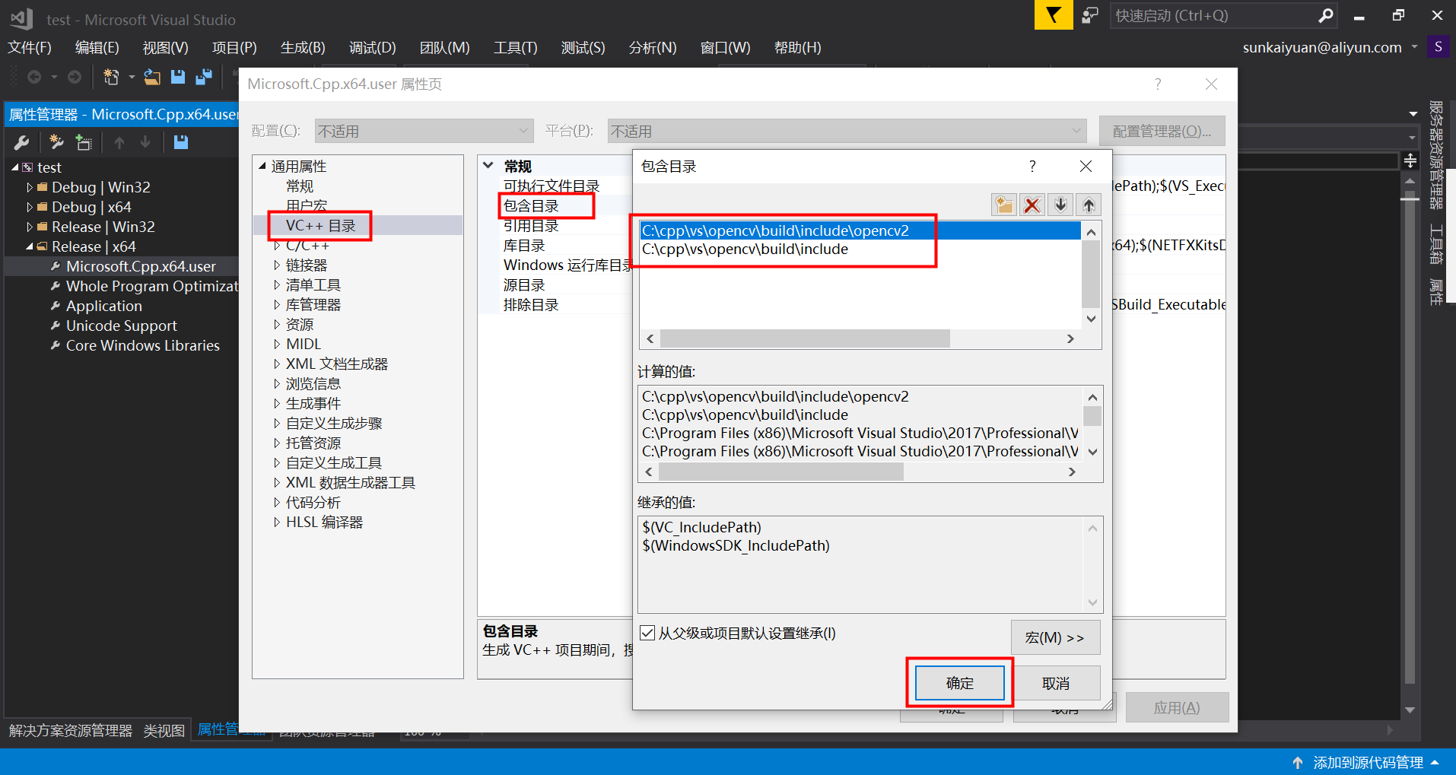Click 配置管理器(O) button

tap(1162, 131)
